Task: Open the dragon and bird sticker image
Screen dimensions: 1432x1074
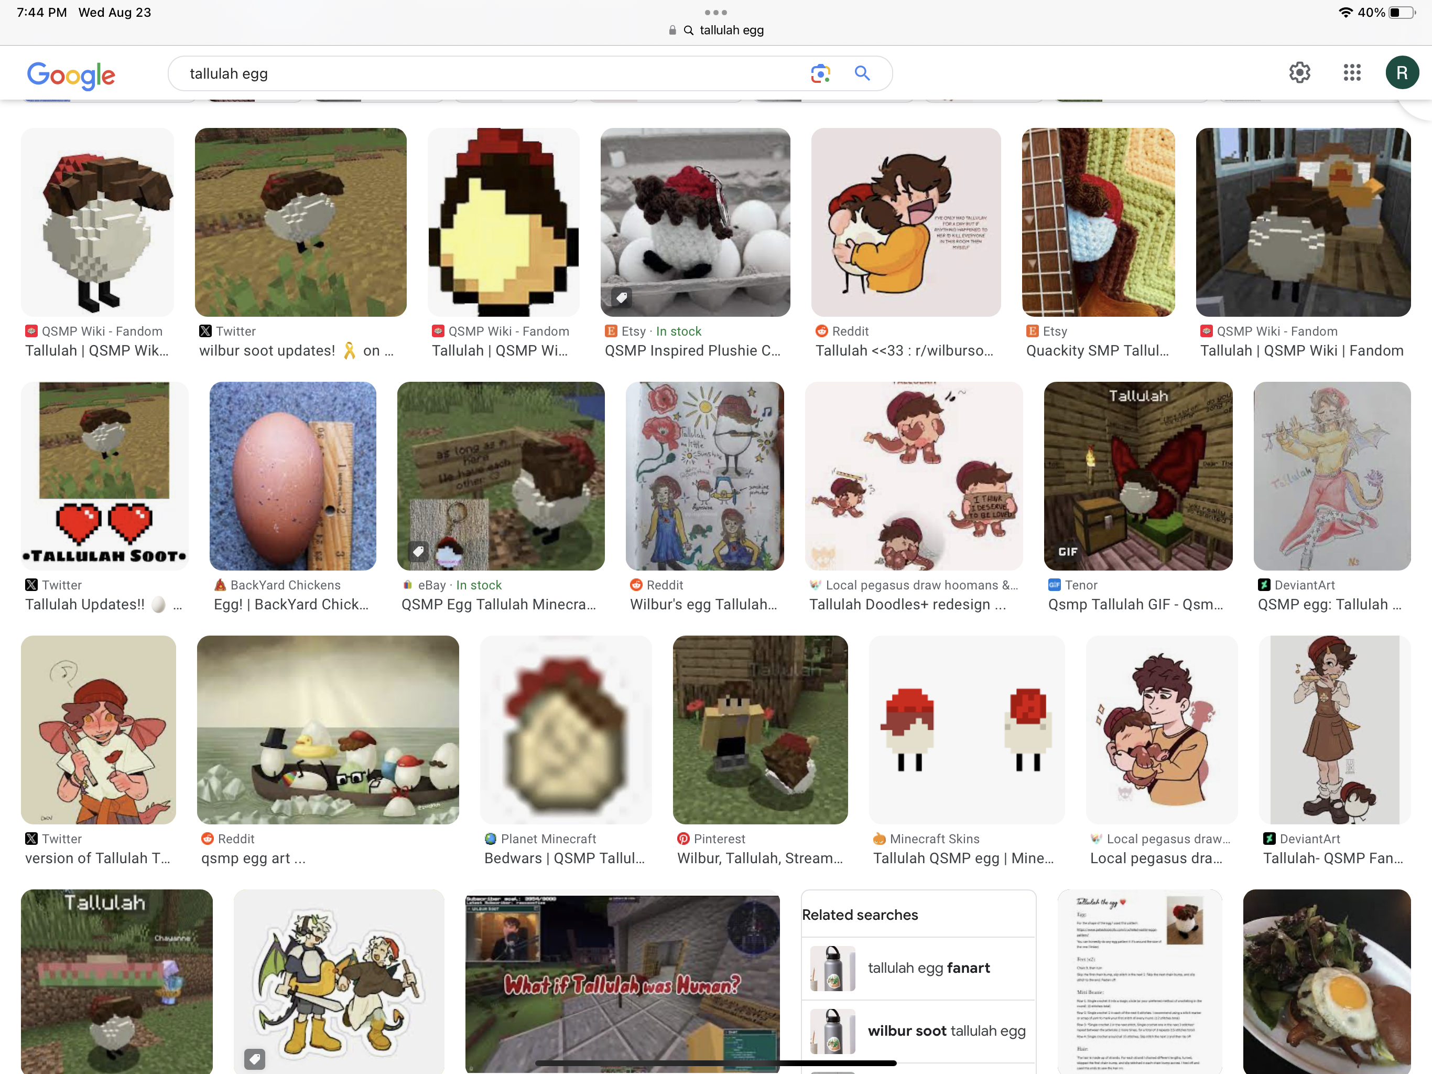Action: (339, 981)
